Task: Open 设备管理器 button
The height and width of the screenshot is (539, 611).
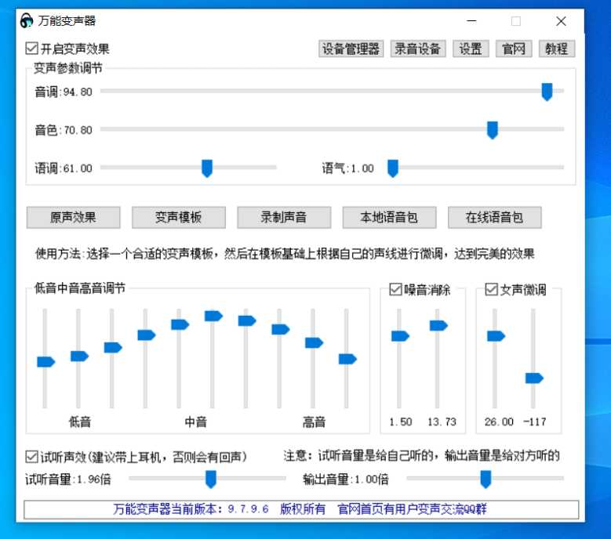Action: point(351,49)
